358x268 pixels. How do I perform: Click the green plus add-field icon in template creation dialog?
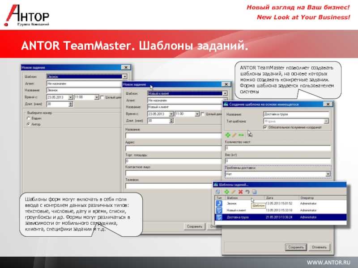pyautogui.click(x=228, y=135)
